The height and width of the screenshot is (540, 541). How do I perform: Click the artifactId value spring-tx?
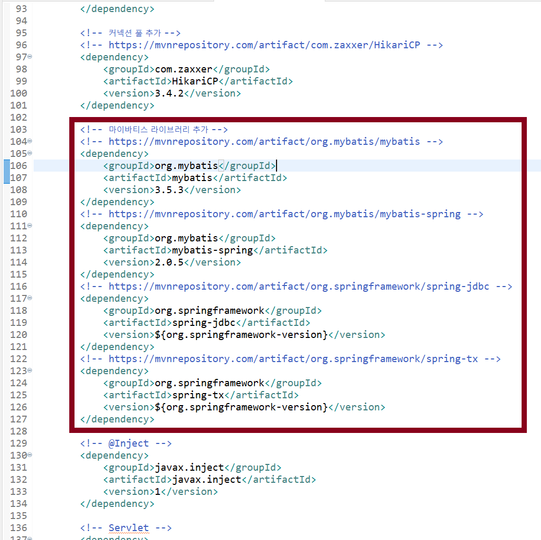point(198,396)
